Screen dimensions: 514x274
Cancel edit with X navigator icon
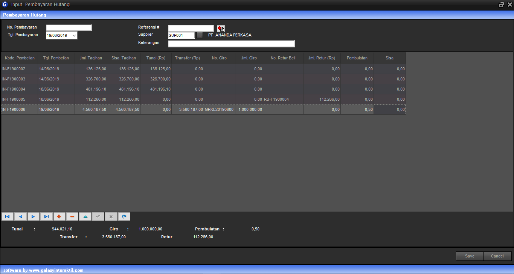[111, 216]
